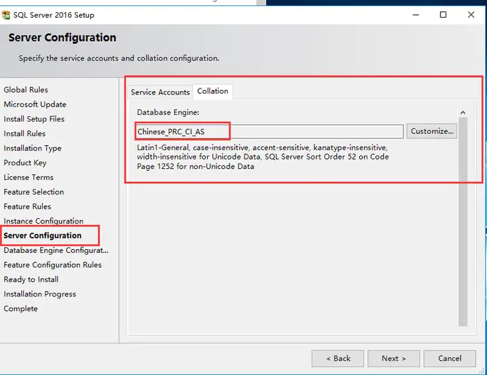Select Ready to Install step
This screenshot has width=487, height=375.
31,280
